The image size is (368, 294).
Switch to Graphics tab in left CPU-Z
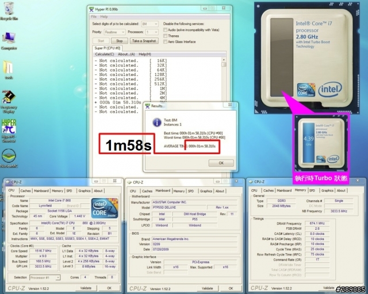pos(85,191)
